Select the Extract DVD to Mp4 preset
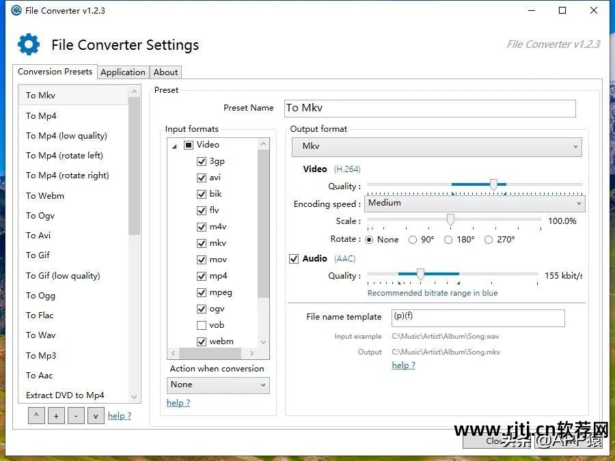 pos(74,395)
